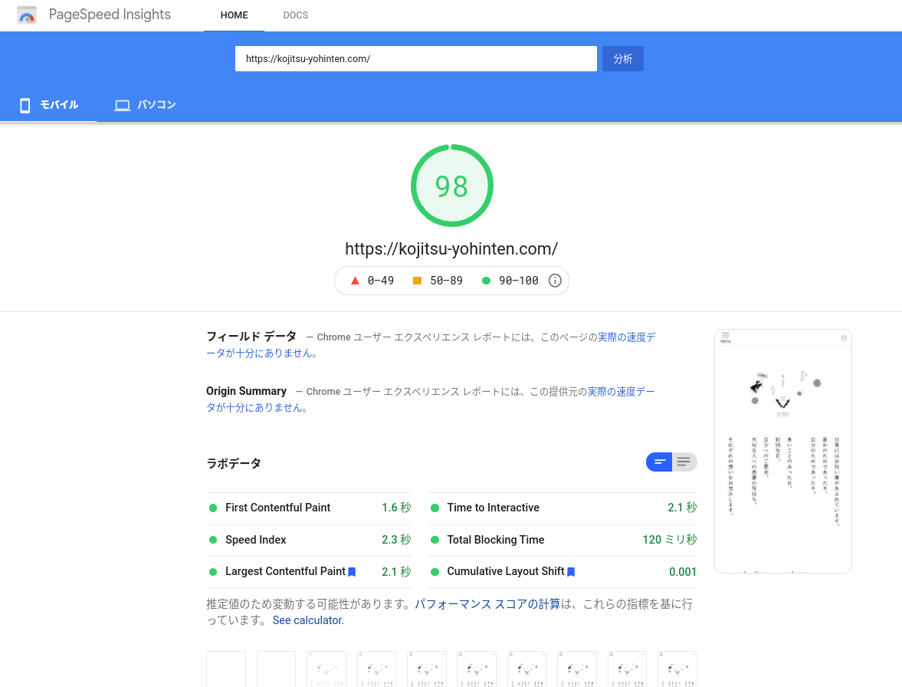This screenshot has height=687, width=902.
Task: Click the Speed Index metric row
Action: point(309,540)
